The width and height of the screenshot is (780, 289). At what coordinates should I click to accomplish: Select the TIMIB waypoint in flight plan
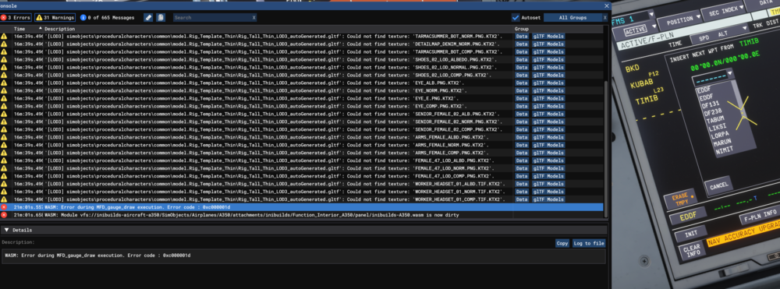coord(647,99)
